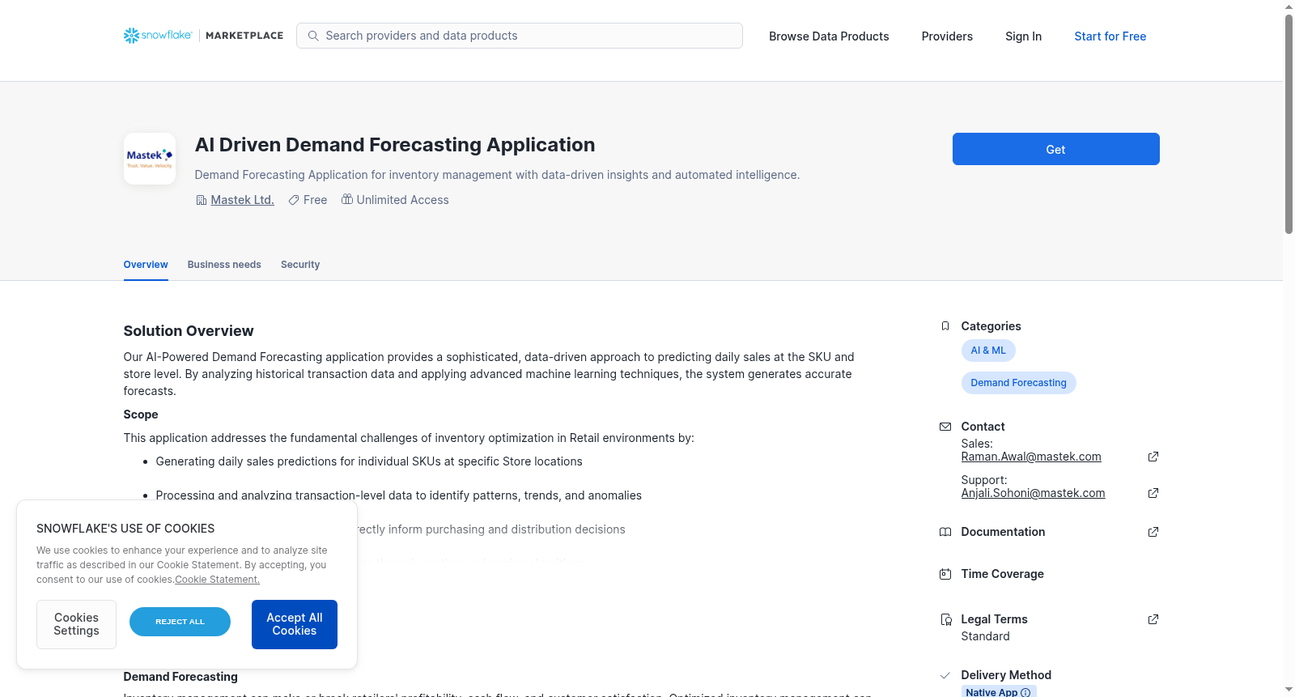This screenshot has width=1295, height=697.
Task: Click the search providers and data products field
Action: pos(520,36)
